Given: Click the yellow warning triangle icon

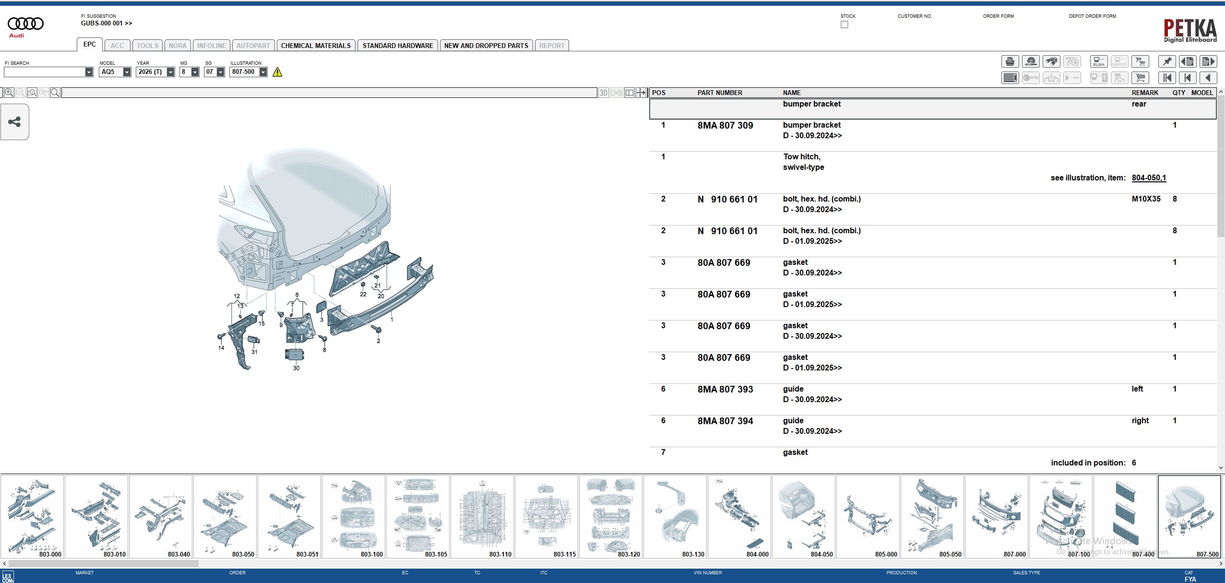Looking at the screenshot, I should point(277,72).
